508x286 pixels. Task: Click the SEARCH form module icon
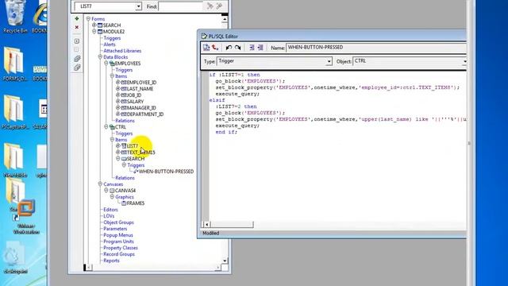tap(100, 25)
